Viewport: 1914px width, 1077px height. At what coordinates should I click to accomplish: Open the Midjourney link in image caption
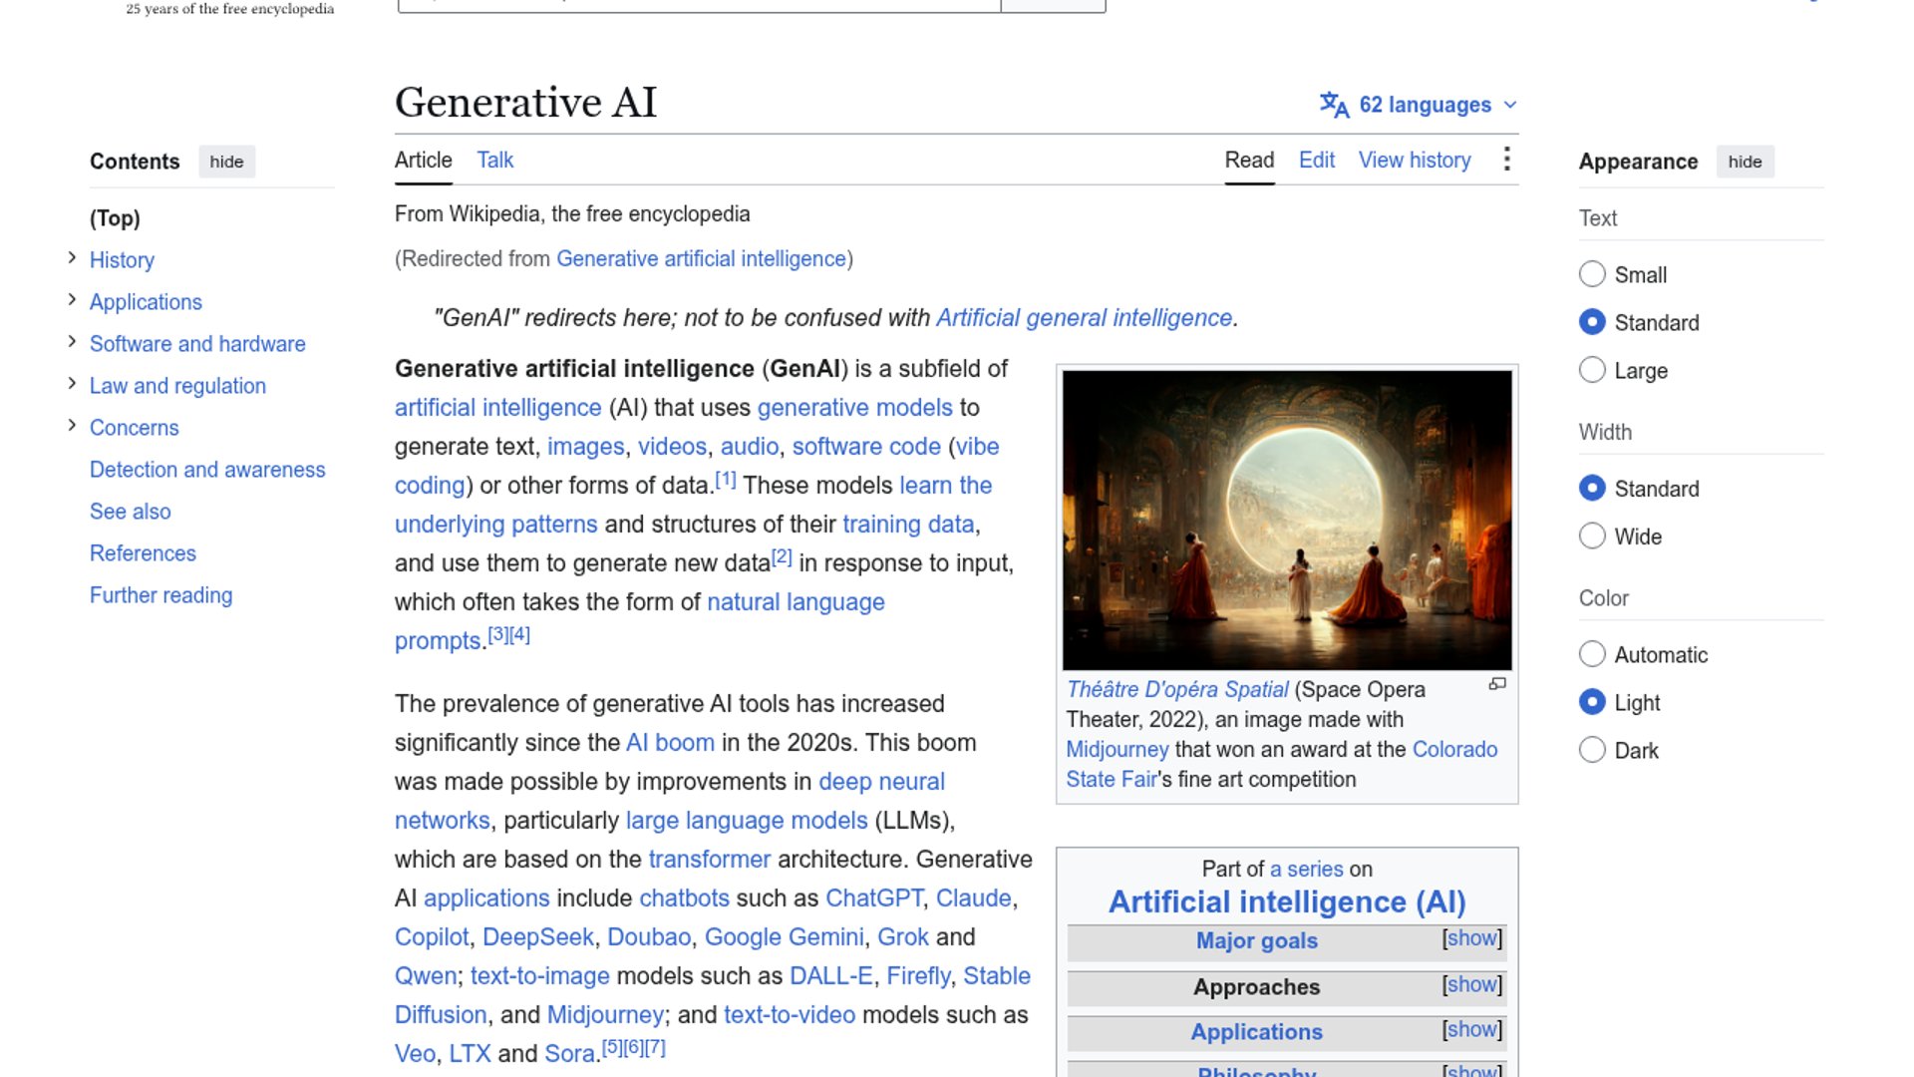pyautogui.click(x=1116, y=750)
